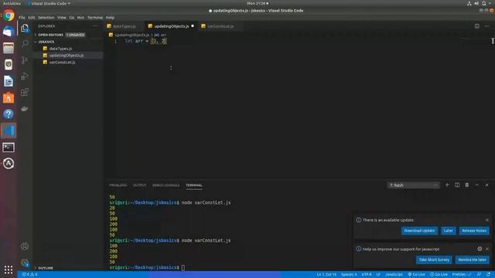495x278 pixels.
Task: Launch Google Chrome from the dock
Action: (x=9, y=15)
